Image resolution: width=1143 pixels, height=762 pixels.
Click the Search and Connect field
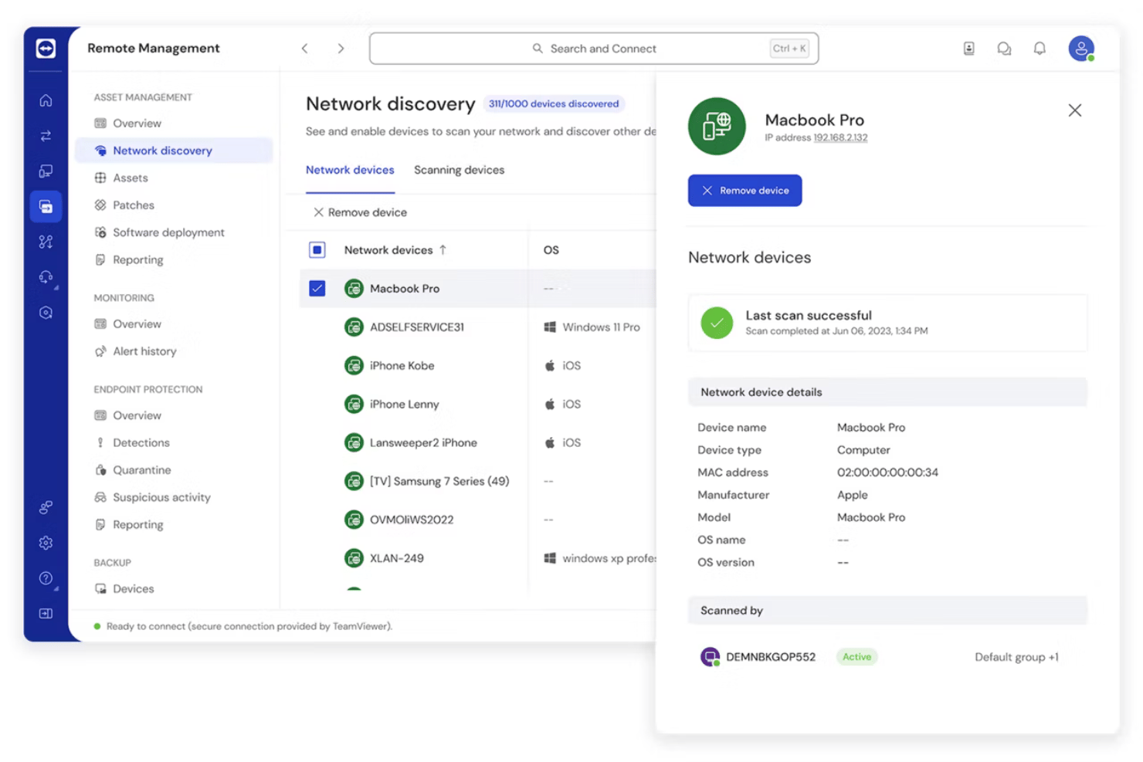pos(594,49)
